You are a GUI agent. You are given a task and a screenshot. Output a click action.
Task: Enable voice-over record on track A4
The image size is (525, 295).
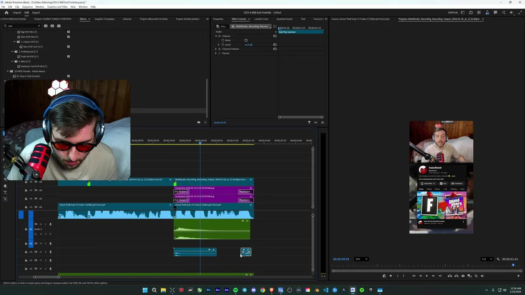50,252
